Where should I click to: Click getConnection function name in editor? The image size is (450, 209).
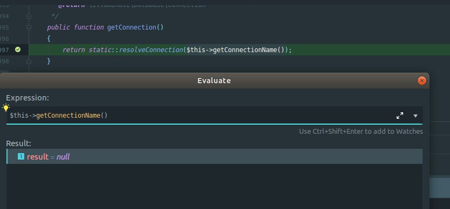pyautogui.click(x=131, y=27)
